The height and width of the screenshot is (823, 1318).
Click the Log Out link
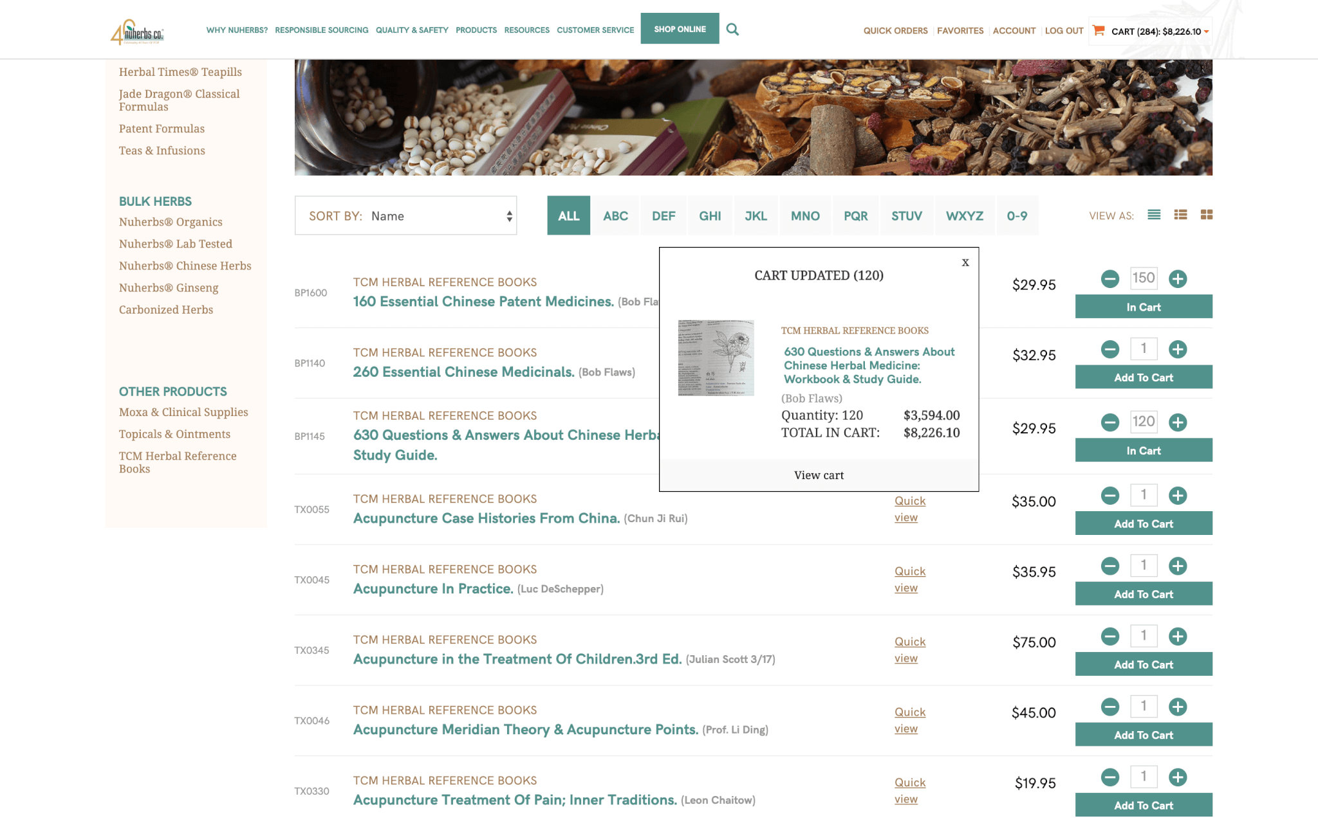(1064, 31)
